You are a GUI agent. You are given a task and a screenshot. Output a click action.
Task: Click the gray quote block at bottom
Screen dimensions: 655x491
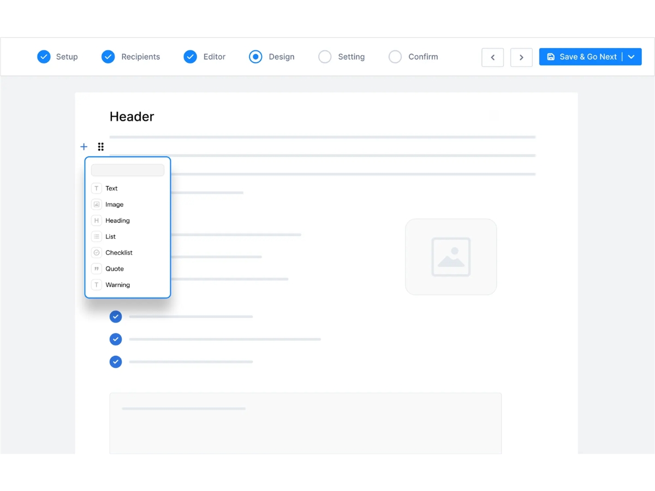[x=306, y=423]
